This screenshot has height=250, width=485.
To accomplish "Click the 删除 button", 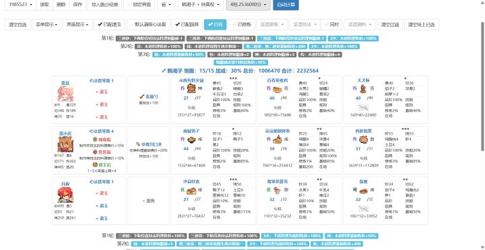I will tap(61, 5).
